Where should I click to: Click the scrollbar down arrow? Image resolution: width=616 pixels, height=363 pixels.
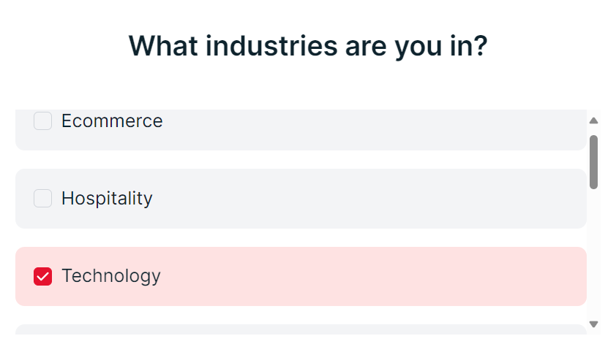594,324
